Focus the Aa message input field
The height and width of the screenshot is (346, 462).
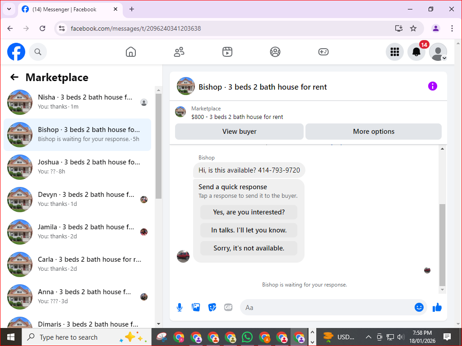pos(327,307)
